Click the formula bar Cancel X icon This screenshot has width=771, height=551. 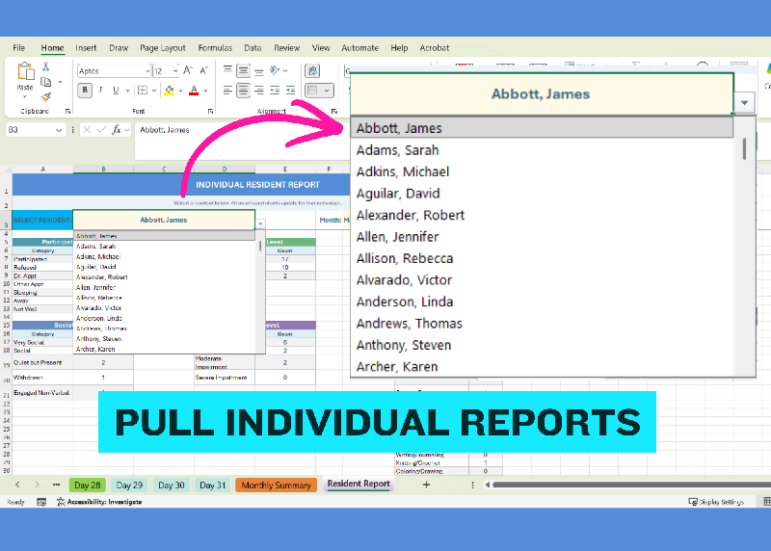87,130
